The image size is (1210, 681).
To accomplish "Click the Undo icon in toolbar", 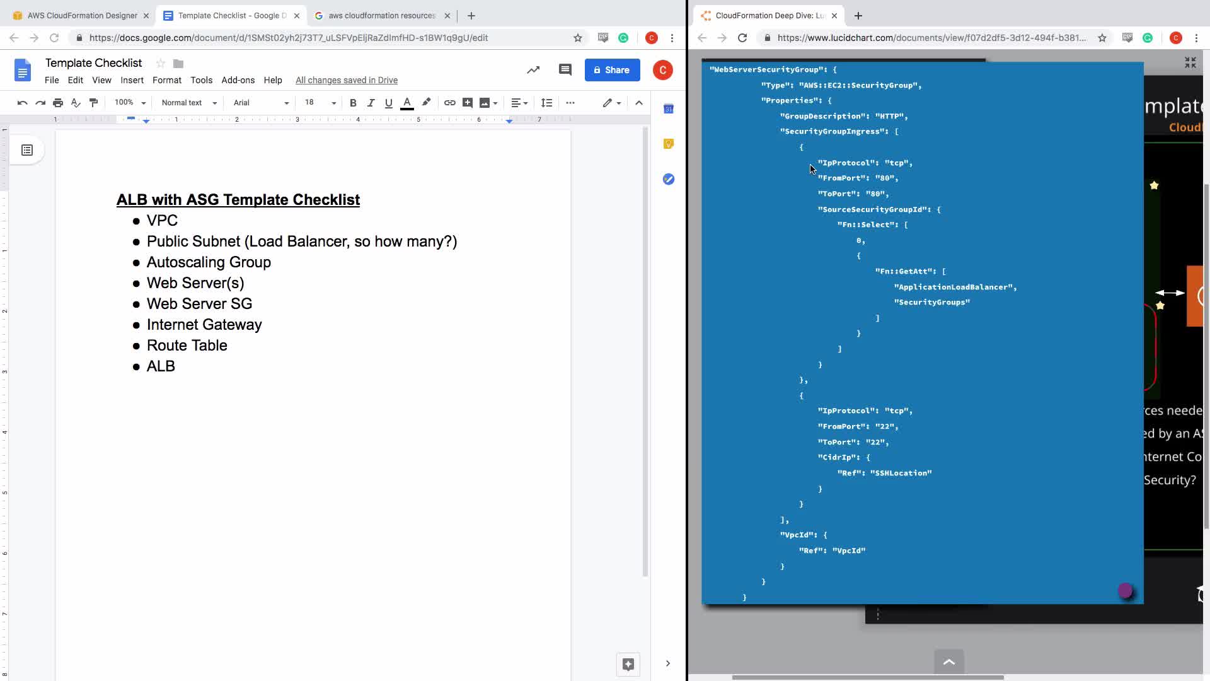I will coord(22,103).
